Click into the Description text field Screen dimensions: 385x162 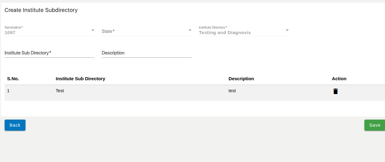(146, 53)
